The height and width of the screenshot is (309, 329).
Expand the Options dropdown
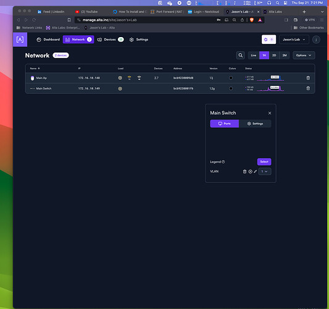click(304, 55)
